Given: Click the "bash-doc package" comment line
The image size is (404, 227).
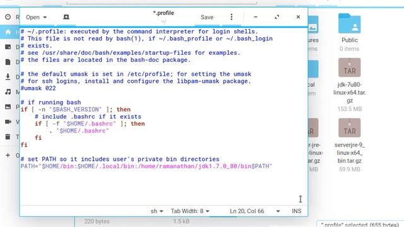Looking at the screenshot, I should 105,60.
